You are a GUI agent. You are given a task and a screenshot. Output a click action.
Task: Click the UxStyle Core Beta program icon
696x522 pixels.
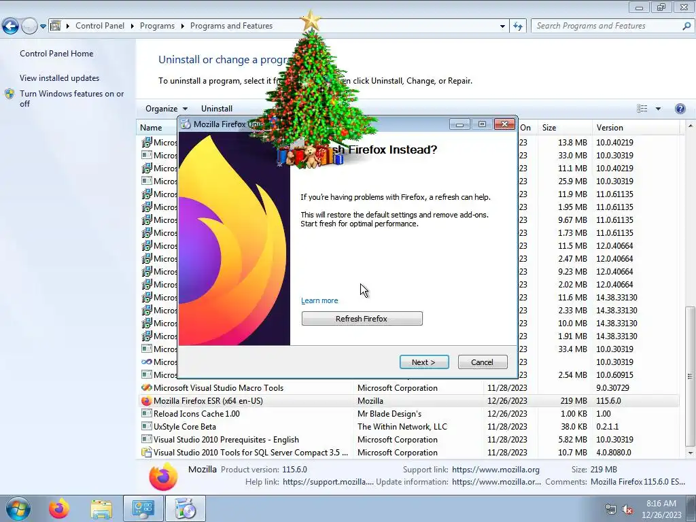click(x=146, y=426)
